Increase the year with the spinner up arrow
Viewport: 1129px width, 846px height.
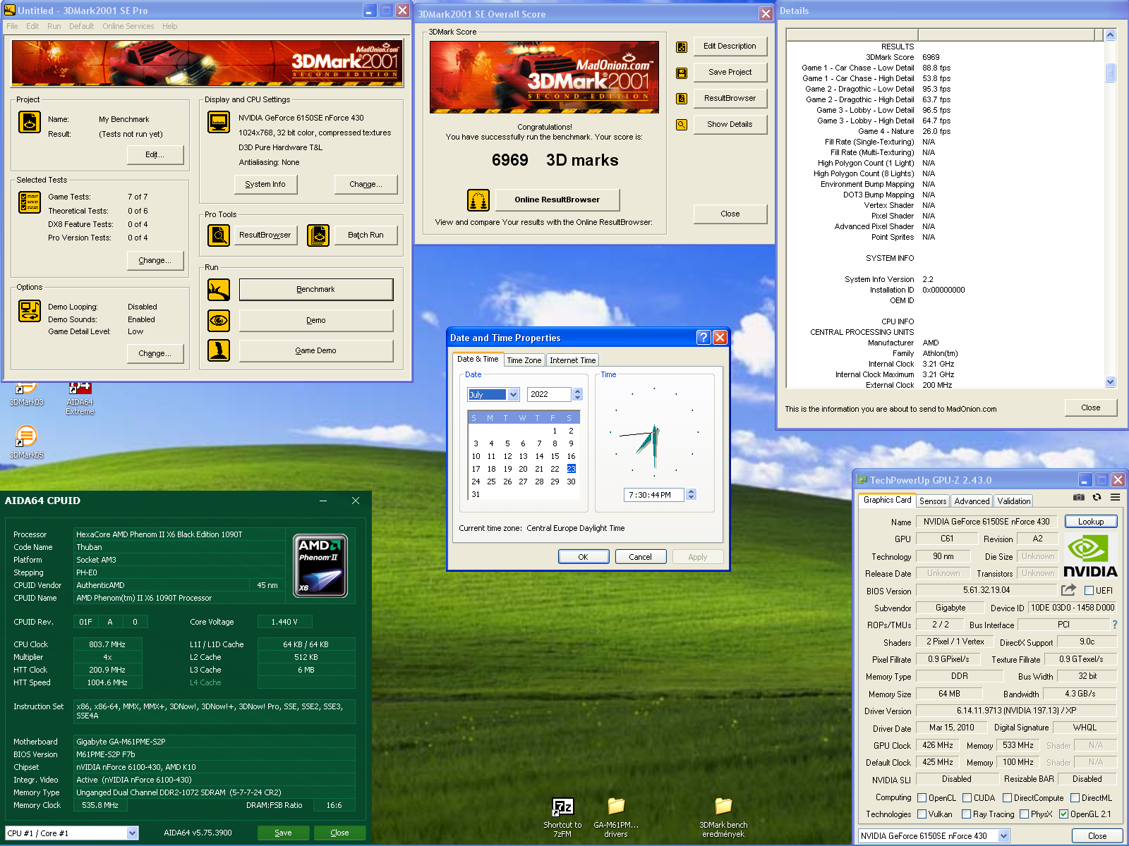578,391
